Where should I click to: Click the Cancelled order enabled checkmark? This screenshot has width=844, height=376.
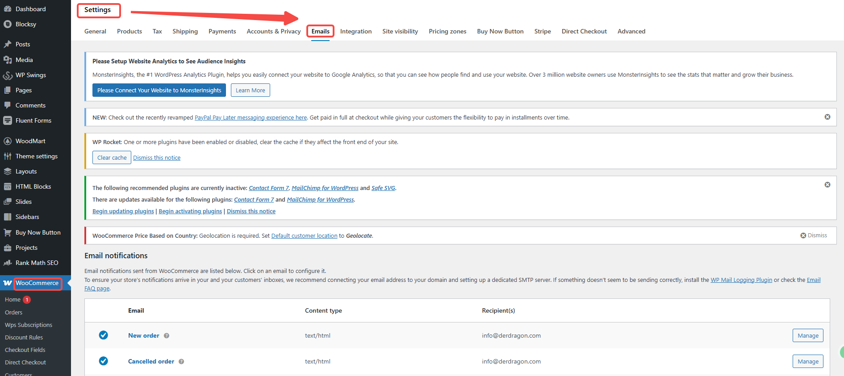[104, 361]
